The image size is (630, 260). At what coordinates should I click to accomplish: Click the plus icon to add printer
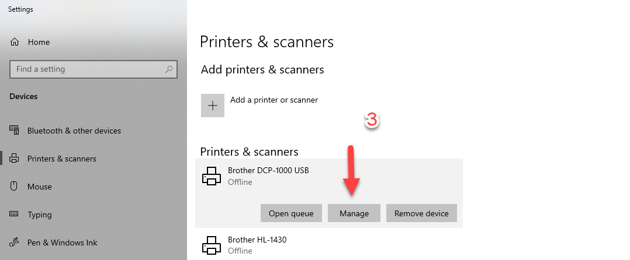coord(213,106)
